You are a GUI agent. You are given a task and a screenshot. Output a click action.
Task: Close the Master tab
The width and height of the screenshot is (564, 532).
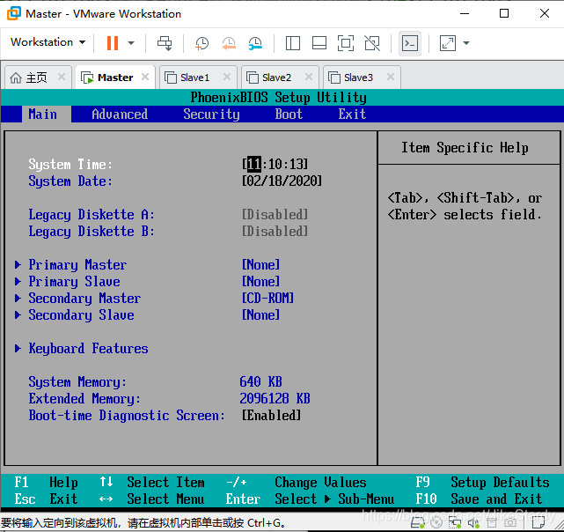[x=145, y=77]
